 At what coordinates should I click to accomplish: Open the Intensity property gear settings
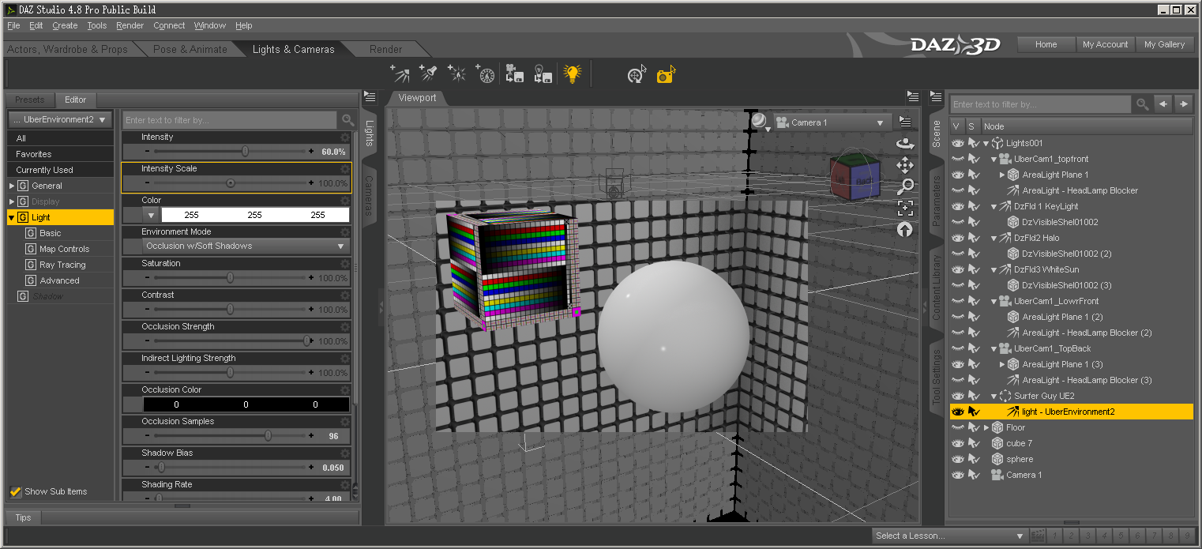point(344,137)
